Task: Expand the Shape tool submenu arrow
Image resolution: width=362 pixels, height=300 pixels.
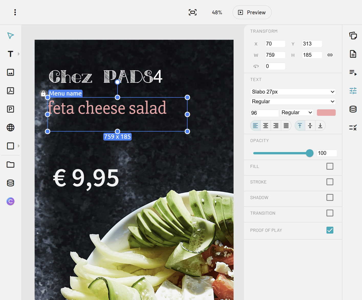Action: coord(19,146)
